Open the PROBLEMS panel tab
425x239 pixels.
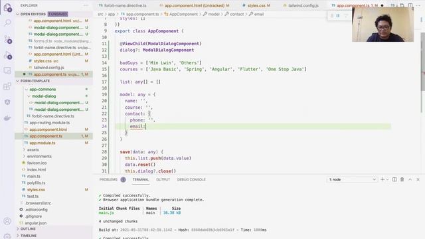click(108, 179)
